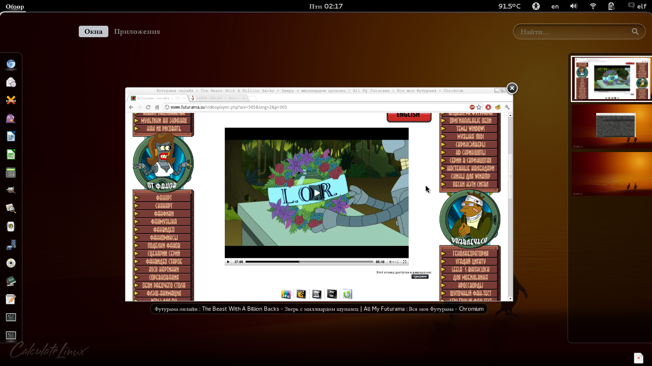Launch XChat from the dash
The image size is (652, 366).
[11, 100]
